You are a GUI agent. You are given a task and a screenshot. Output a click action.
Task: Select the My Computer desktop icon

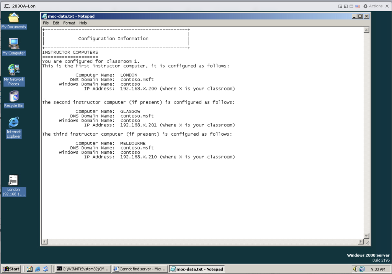(13, 46)
